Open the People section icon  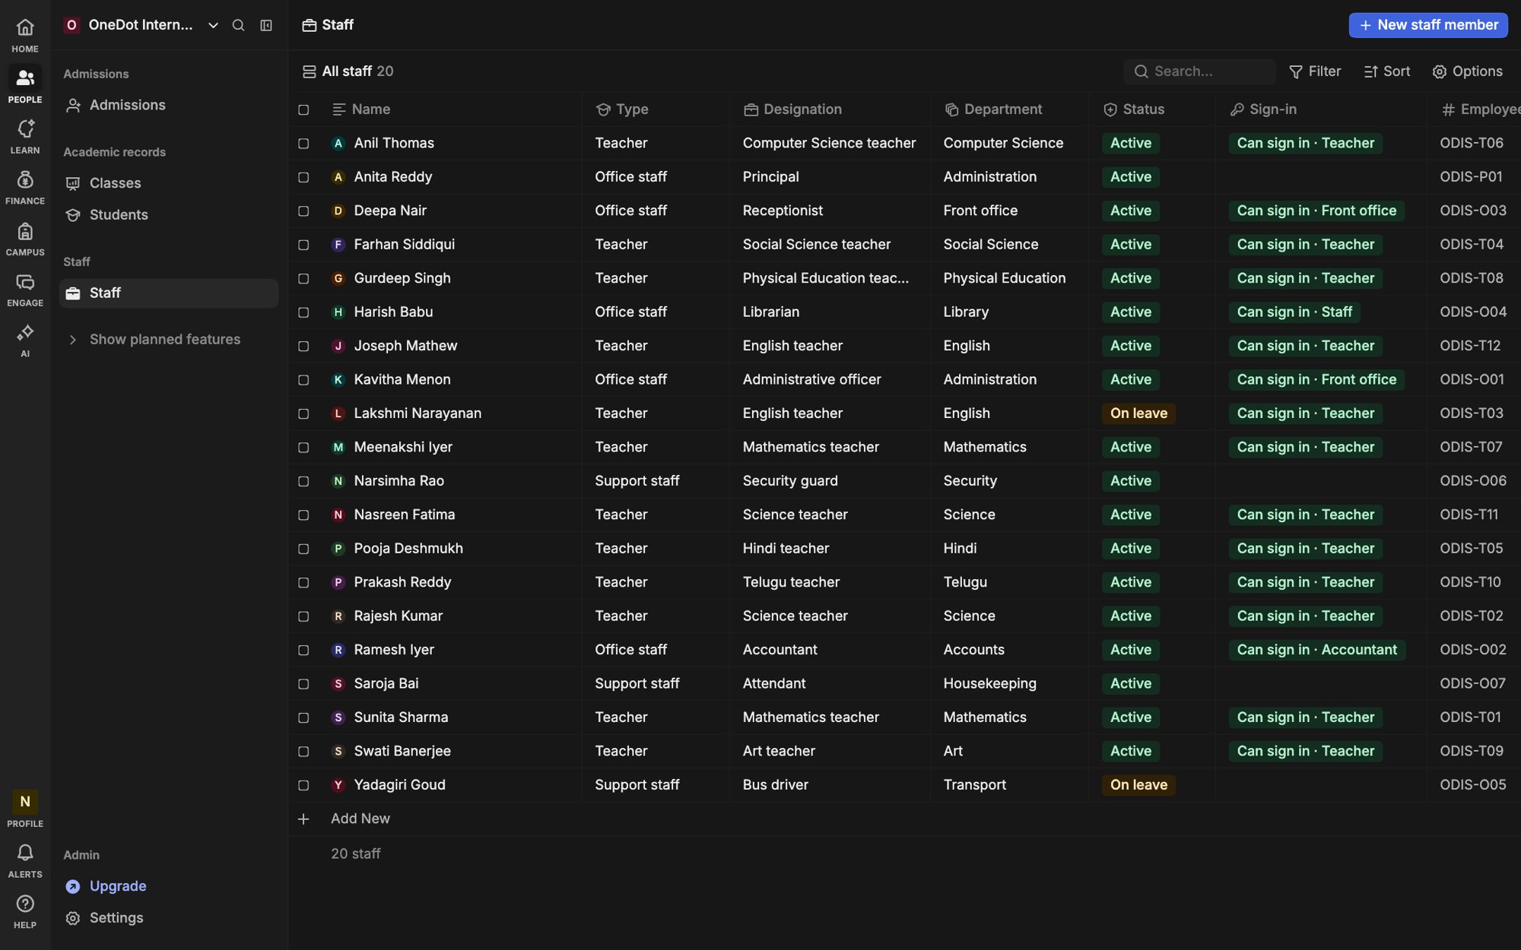tap(25, 85)
